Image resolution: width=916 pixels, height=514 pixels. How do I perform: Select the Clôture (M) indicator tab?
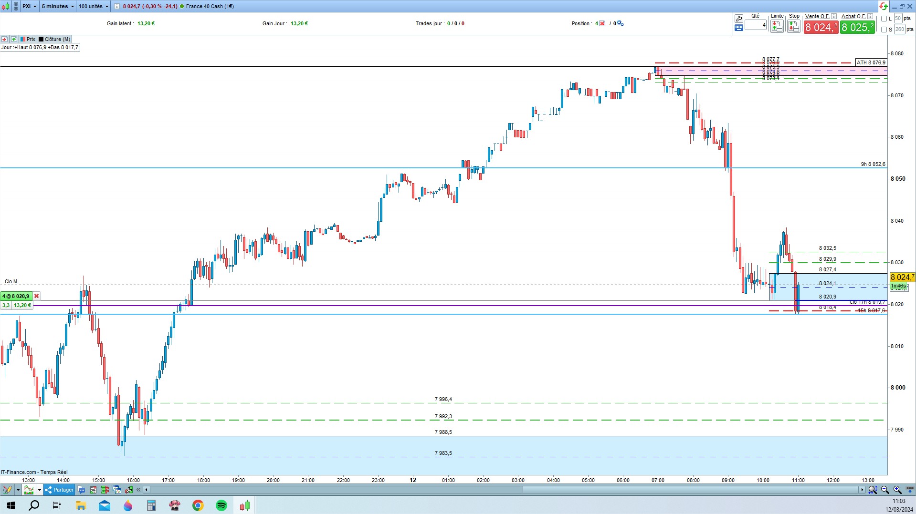54,39
